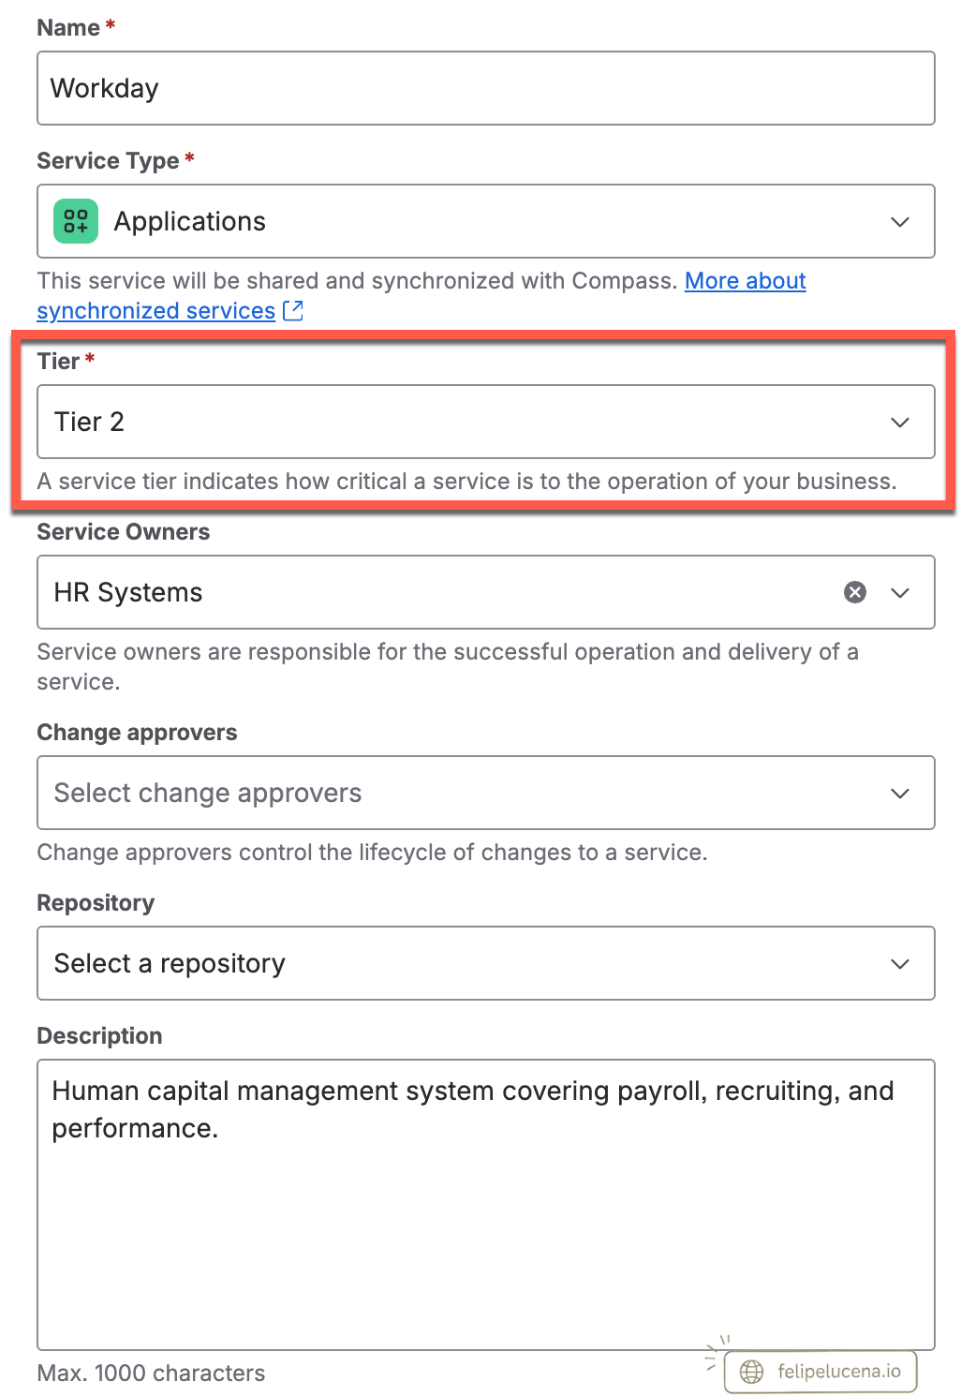Click the green Applications service type icon
961x1396 pixels.
tap(76, 221)
